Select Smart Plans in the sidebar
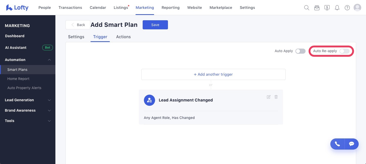The width and height of the screenshot is (366, 164). 28,70
